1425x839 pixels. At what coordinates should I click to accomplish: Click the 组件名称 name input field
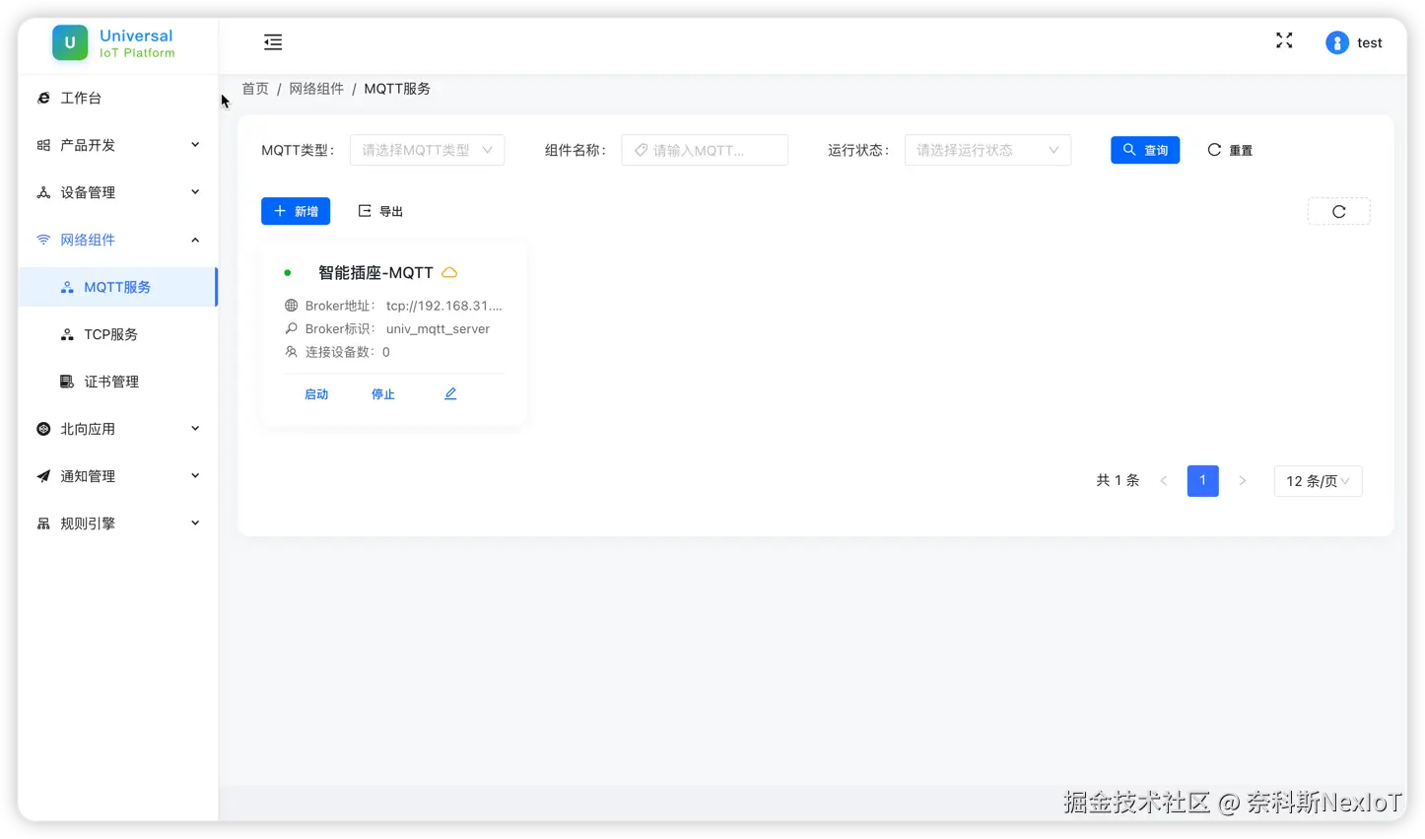tap(704, 149)
